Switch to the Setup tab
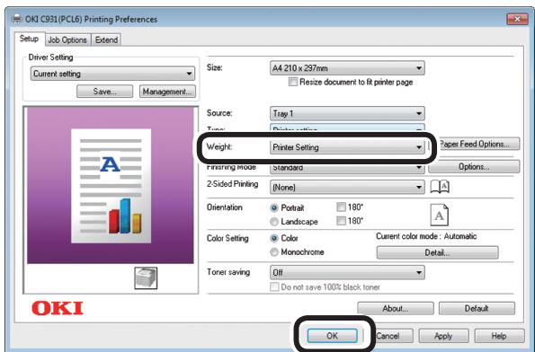The image size is (535, 352). (29, 39)
